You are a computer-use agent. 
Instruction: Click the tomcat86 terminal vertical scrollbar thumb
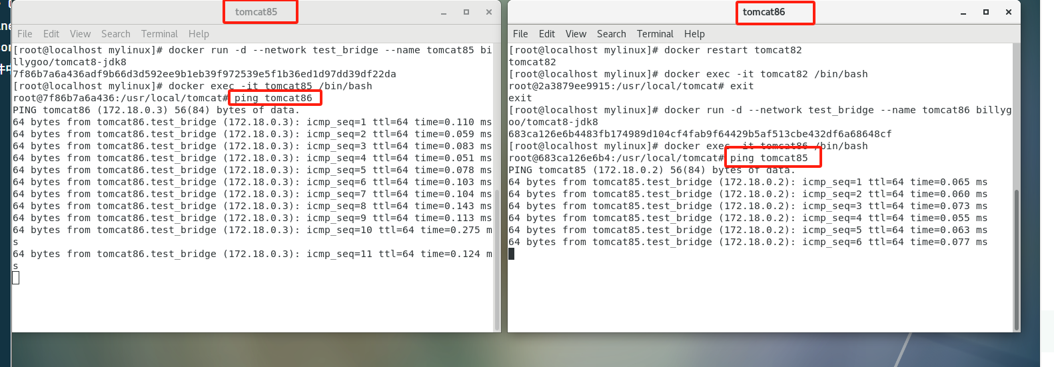pos(1016,260)
